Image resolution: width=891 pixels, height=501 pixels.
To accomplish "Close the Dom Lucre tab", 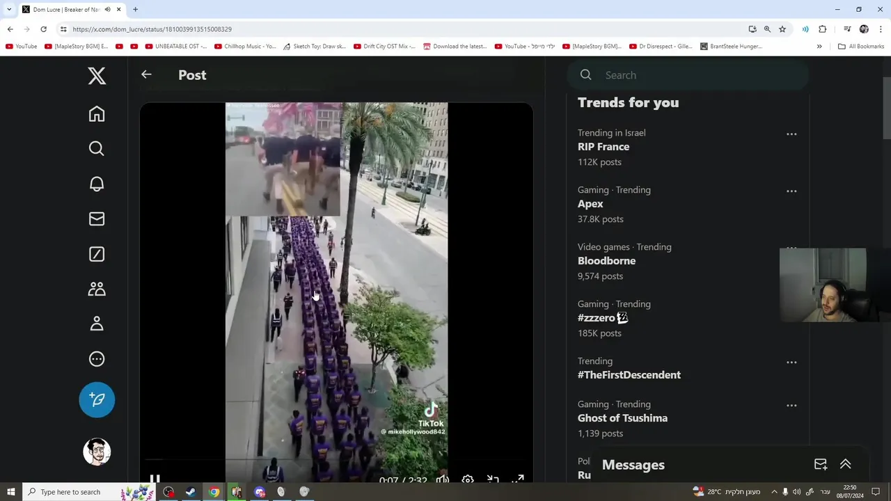I will pos(118,10).
